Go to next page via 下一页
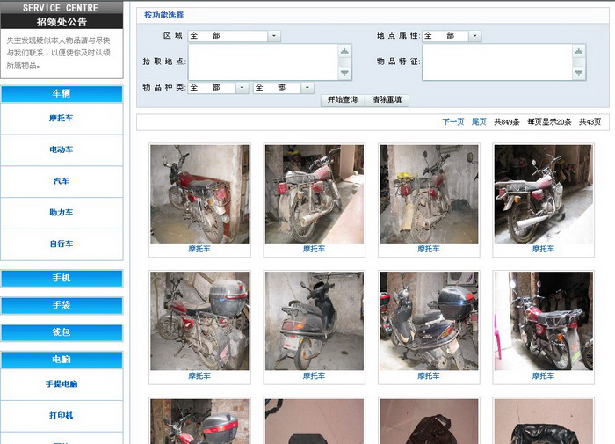 point(453,121)
